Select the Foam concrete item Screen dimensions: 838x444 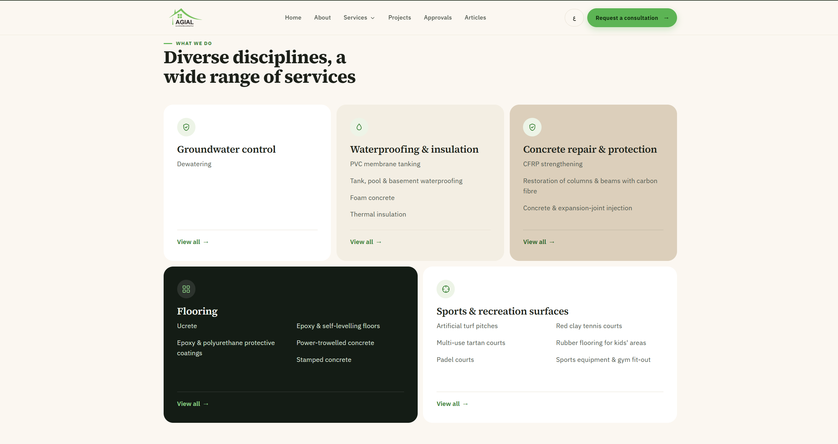(x=372, y=198)
